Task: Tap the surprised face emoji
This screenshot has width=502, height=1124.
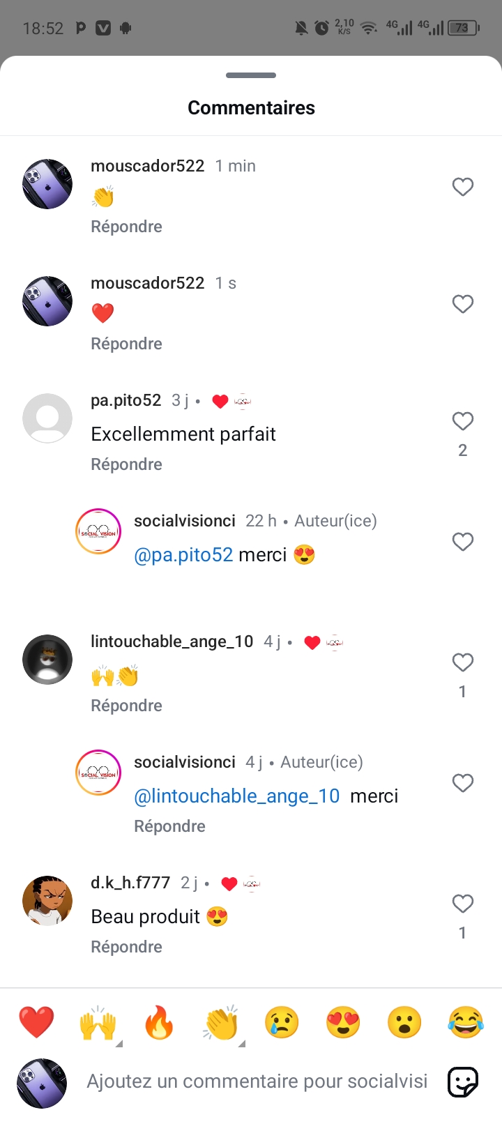Action: click(x=404, y=1023)
